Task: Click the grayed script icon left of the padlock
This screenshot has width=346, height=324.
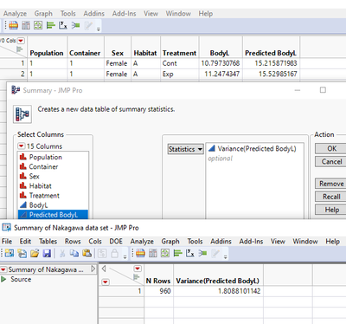Action: (102, 253)
